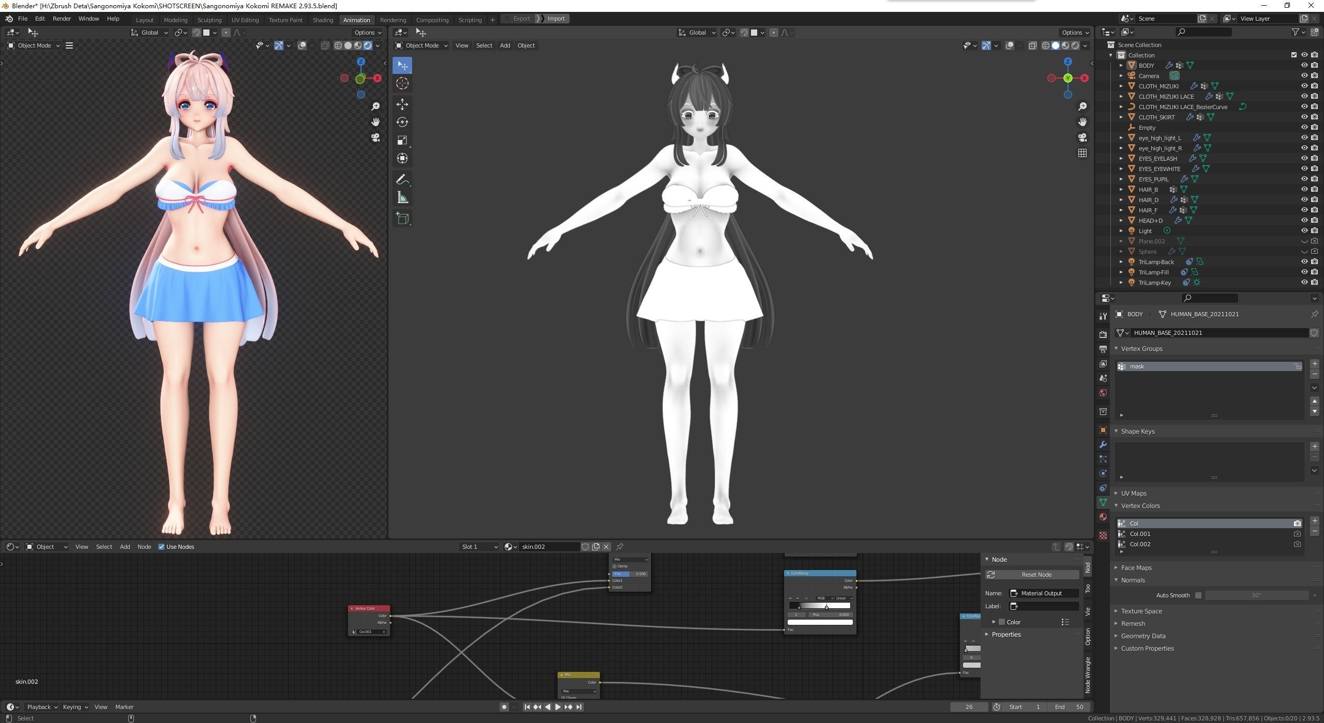This screenshot has width=1324, height=723.
Task: Select the Rotate tool
Action: point(402,122)
